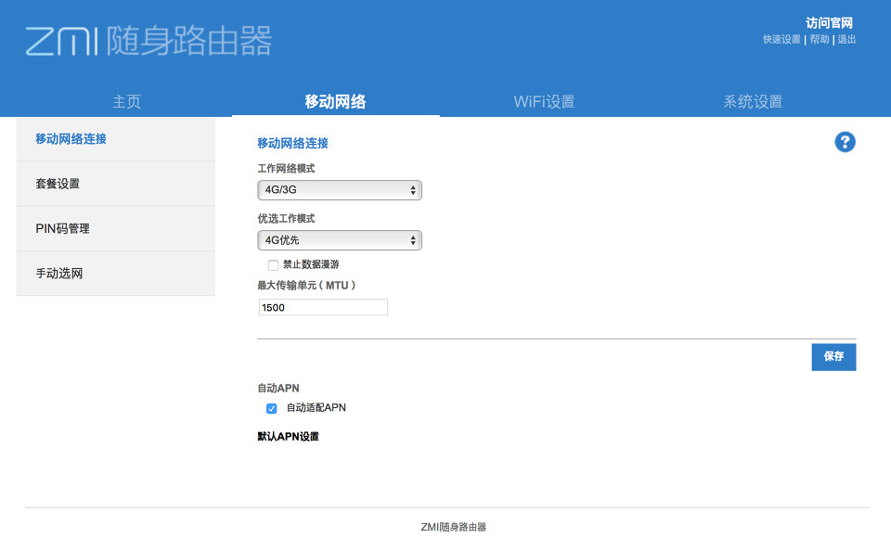Screen dimensions: 891x551
Task: Click 退出 to log out
Action: pyautogui.click(x=846, y=40)
